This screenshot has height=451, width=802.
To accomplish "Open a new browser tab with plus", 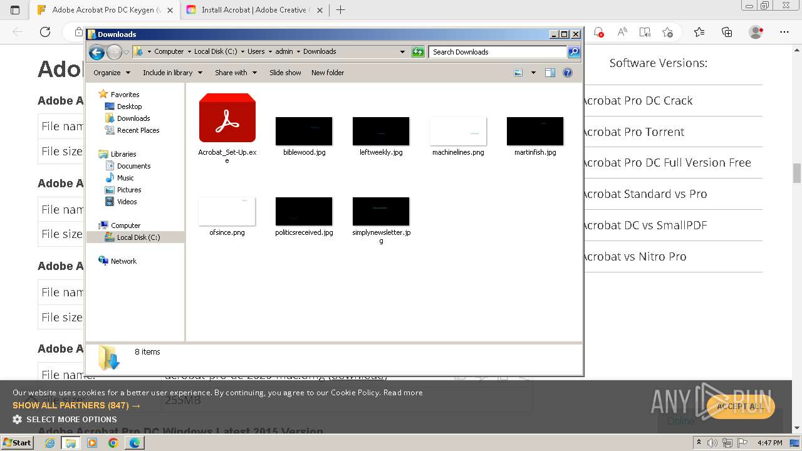I will click(x=340, y=10).
